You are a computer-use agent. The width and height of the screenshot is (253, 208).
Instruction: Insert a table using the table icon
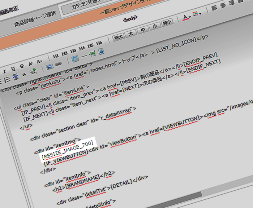pos(75,59)
